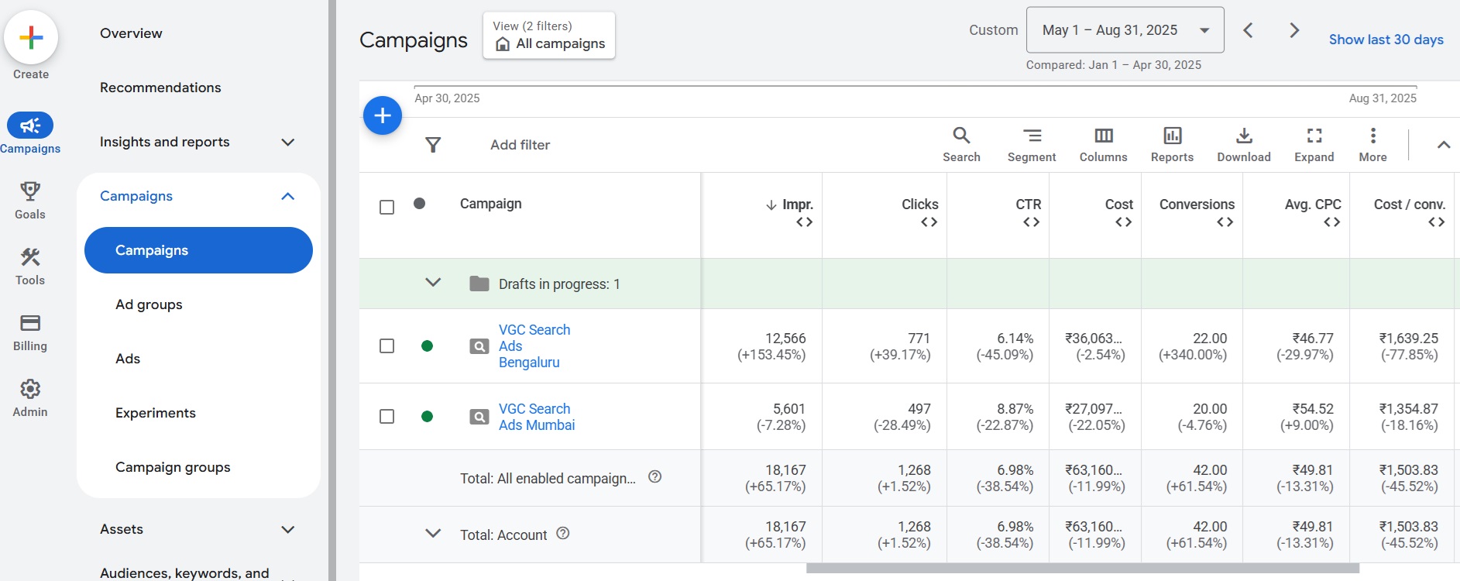The width and height of the screenshot is (1460, 581).
Task: Click the Create plus icon
Action: 31,37
